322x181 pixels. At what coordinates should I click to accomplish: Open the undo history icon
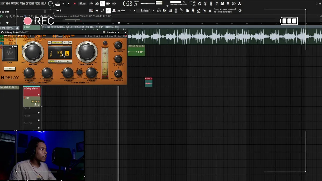click(x=199, y=4)
